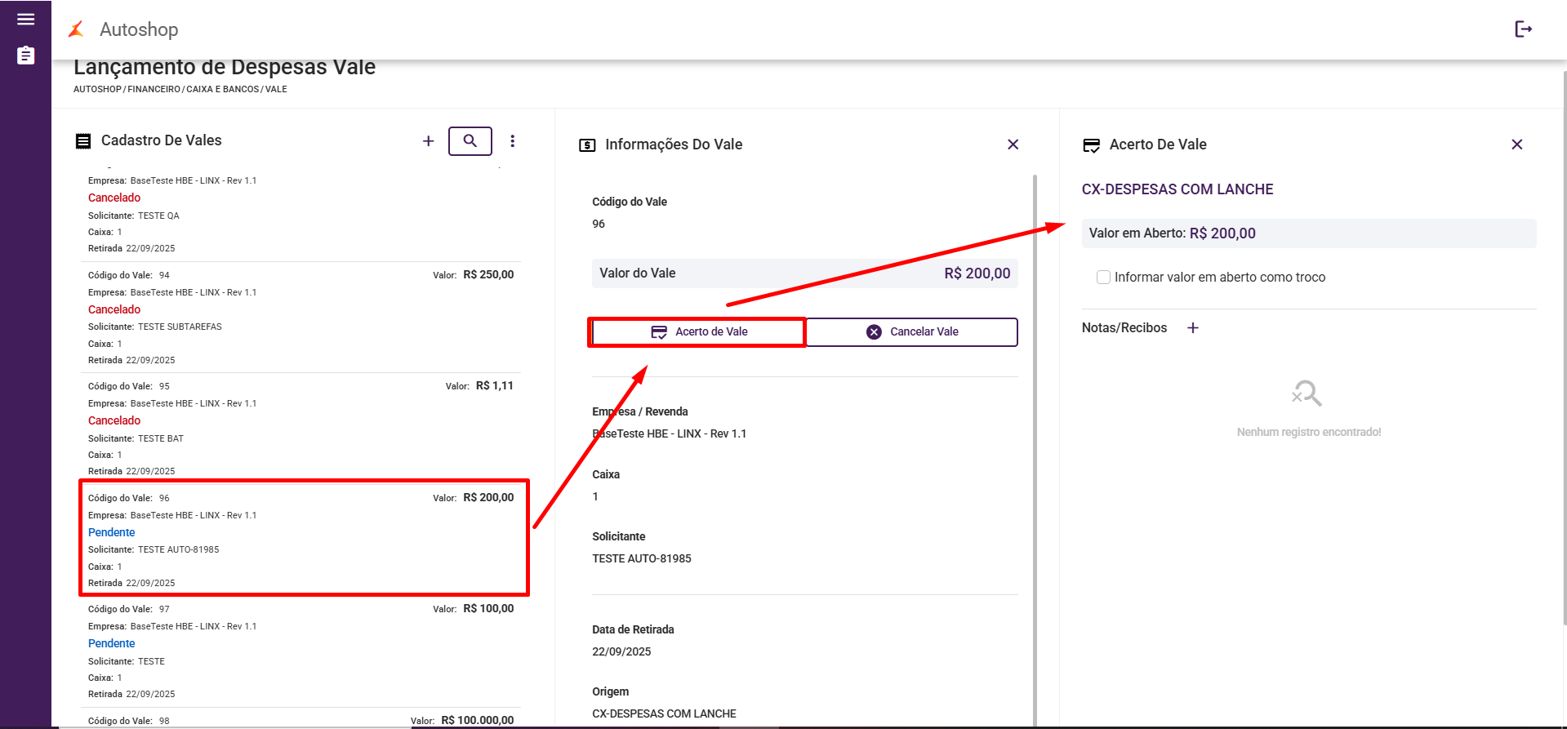The width and height of the screenshot is (1567, 729).
Task: Click CAIXA E BANCOS breadcrumb link
Action: coord(222,90)
